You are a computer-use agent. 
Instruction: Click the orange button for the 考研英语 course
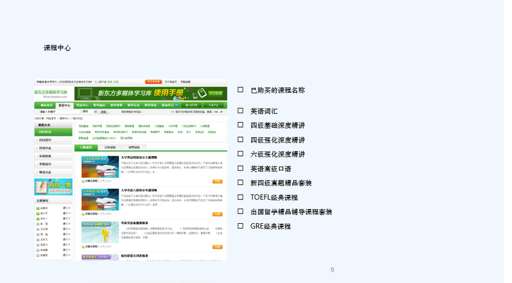[217, 246]
